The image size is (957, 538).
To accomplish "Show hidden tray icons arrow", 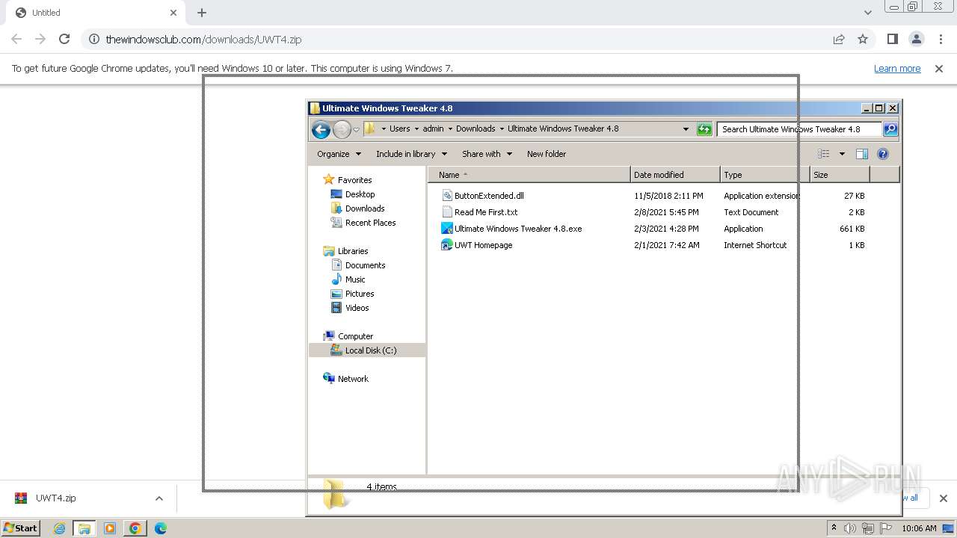I will [834, 528].
